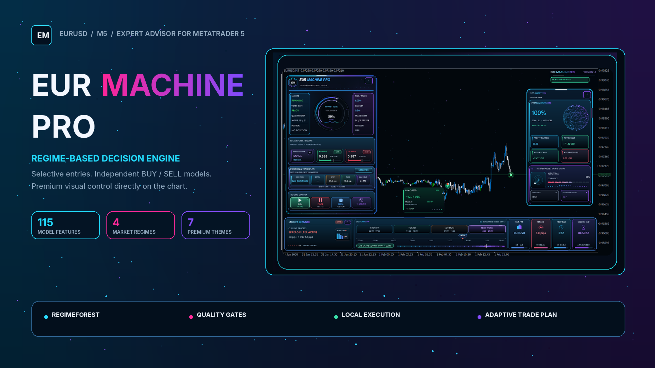Click the BUY CLOSED +40.77 USD trade popup
655x368 pixels.
tap(424, 199)
